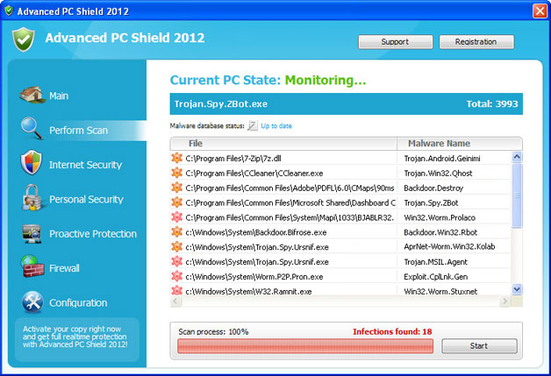Screen dimensions: 551x376
Task: Select the Backdoor.Bifrose.exe file path
Action: point(256,232)
